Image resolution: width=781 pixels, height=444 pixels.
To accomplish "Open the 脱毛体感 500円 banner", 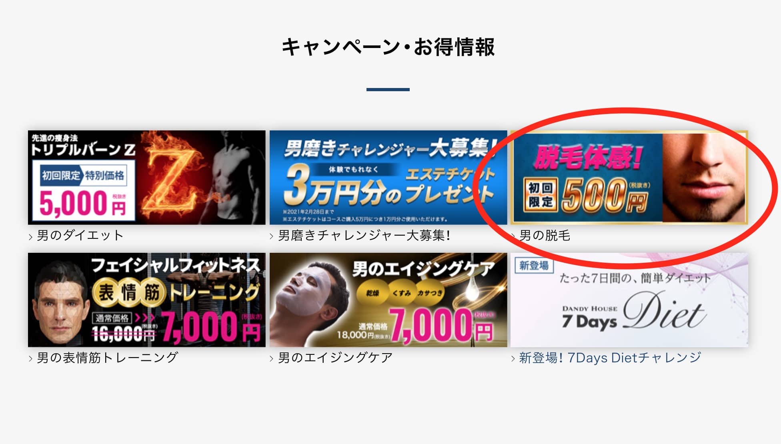I will click(x=629, y=177).
